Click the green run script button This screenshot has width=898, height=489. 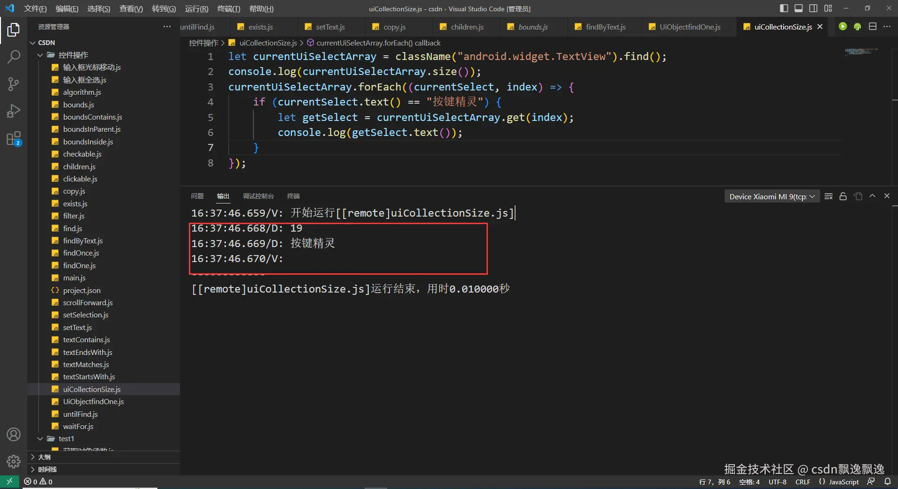pos(843,27)
